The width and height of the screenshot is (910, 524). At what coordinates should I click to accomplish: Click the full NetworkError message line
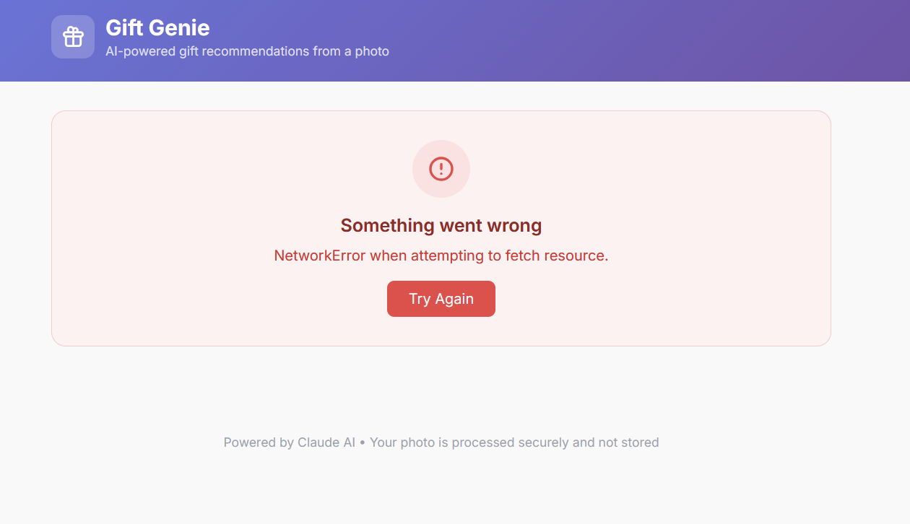pos(441,256)
